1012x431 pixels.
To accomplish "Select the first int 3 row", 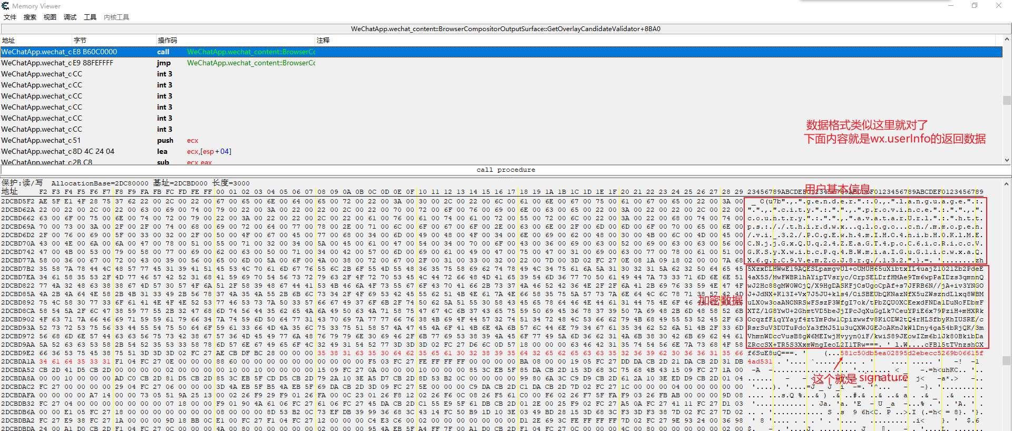I will click(x=501, y=74).
